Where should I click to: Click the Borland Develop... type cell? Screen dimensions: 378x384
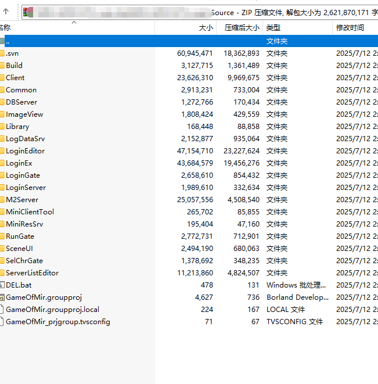click(x=297, y=297)
